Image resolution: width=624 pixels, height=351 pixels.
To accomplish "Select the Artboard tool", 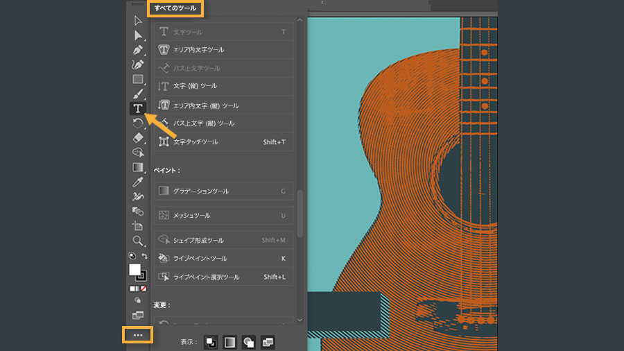I will [138, 226].
